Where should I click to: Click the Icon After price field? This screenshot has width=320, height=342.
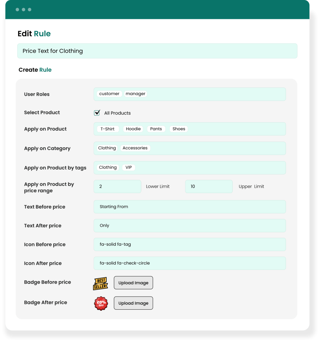pyautogui.click(x=190, y=263)
